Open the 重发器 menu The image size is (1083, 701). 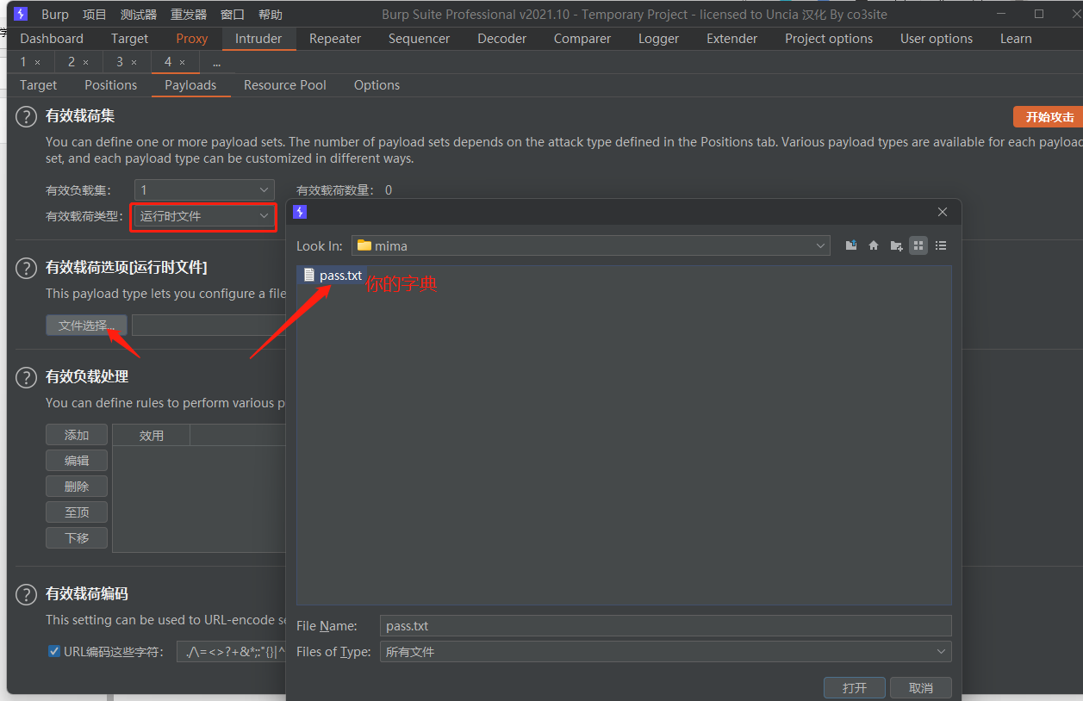[189, 15]
